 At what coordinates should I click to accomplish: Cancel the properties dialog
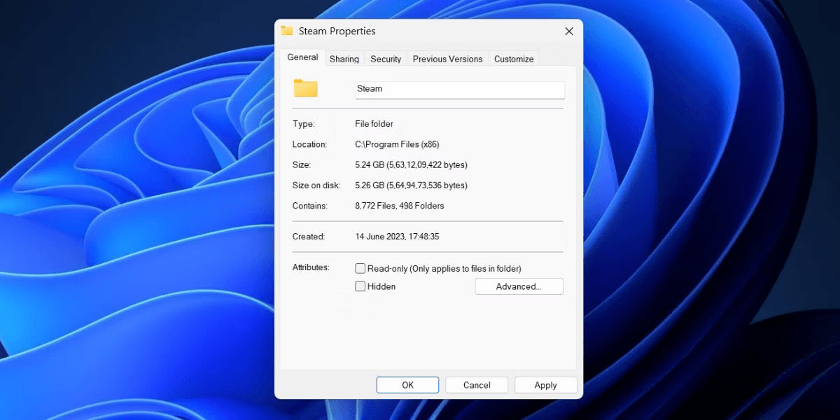tap(477, 384)
